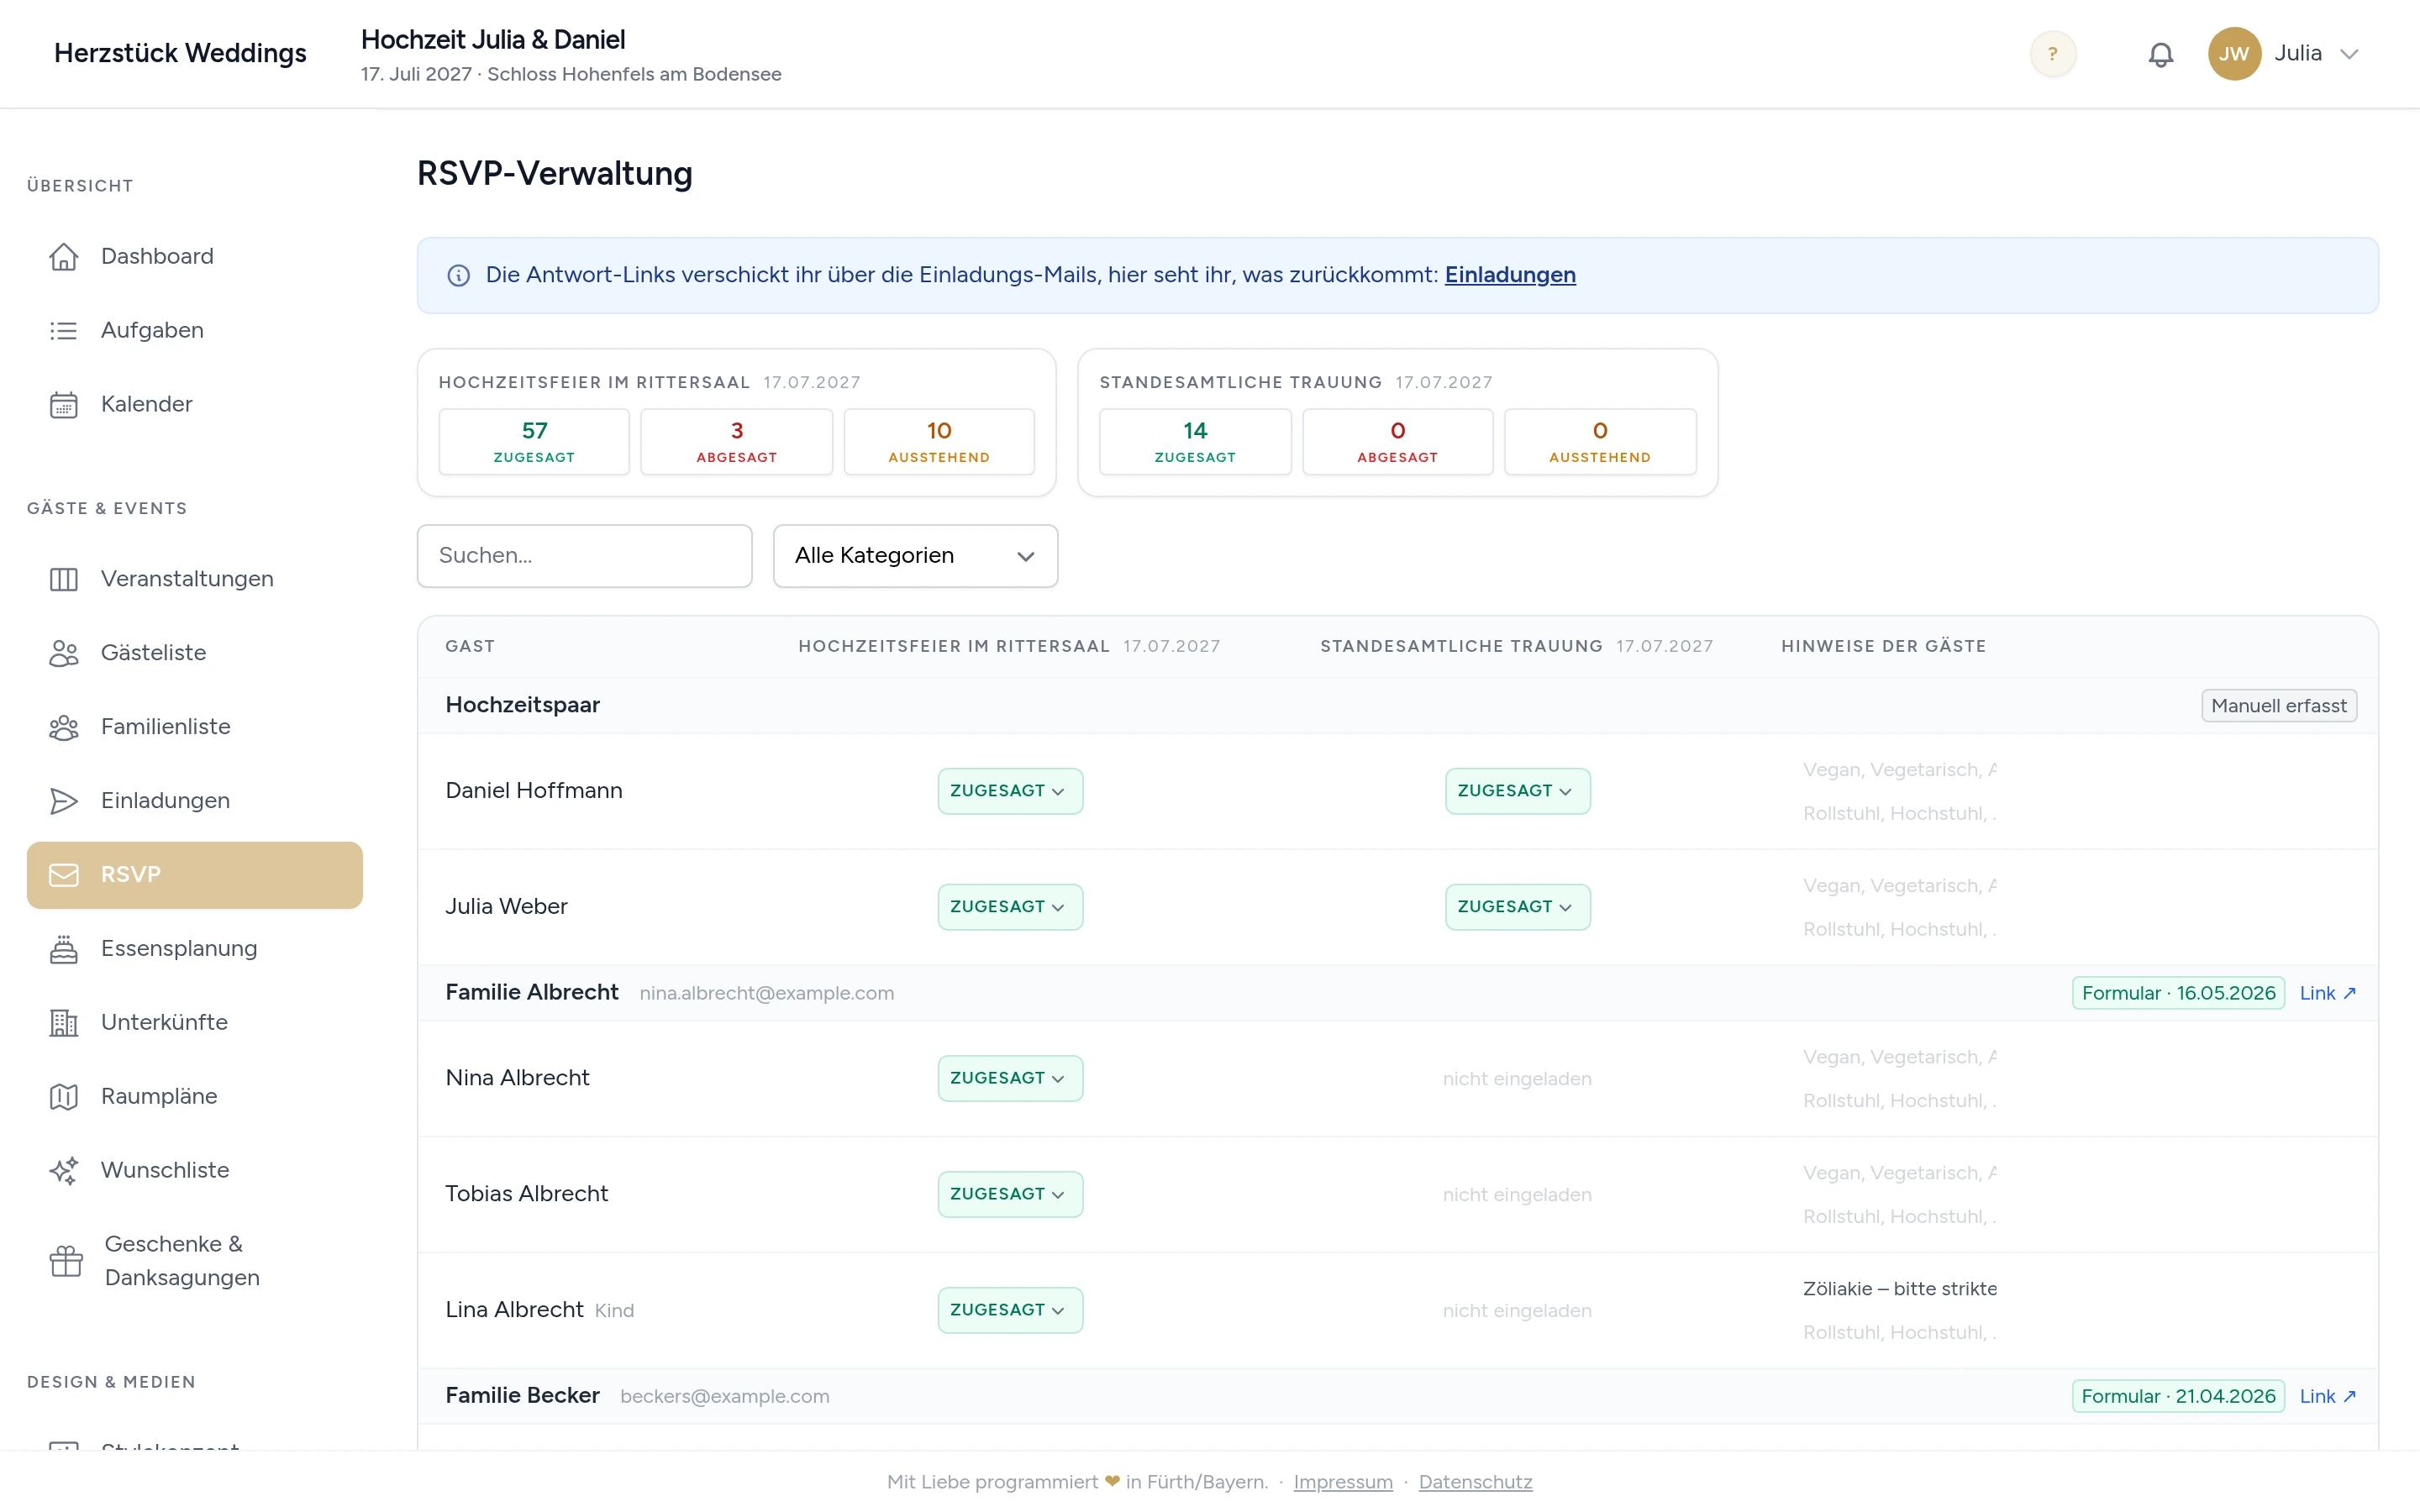This screenshot has height=1512, width=2420.
Task: Open the Alle Kategorien dropdown
Action: tap(915, 556)
